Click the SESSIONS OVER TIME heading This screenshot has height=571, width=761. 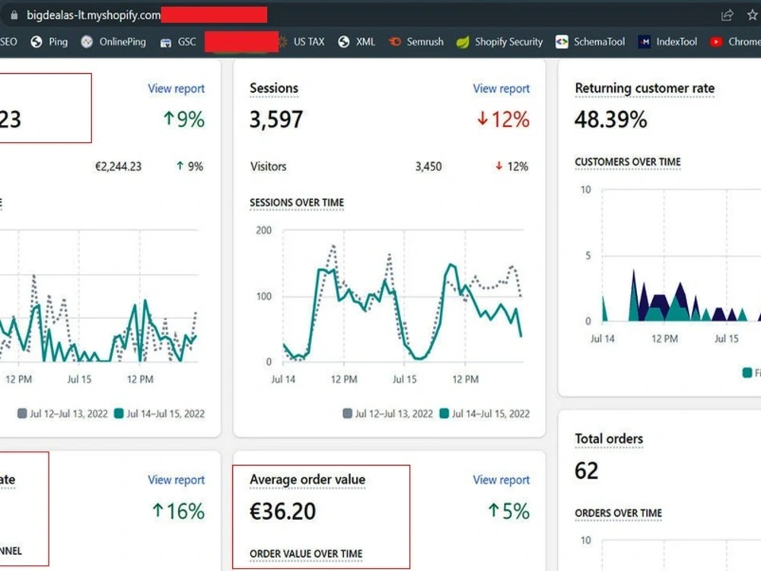click(297, 203)
